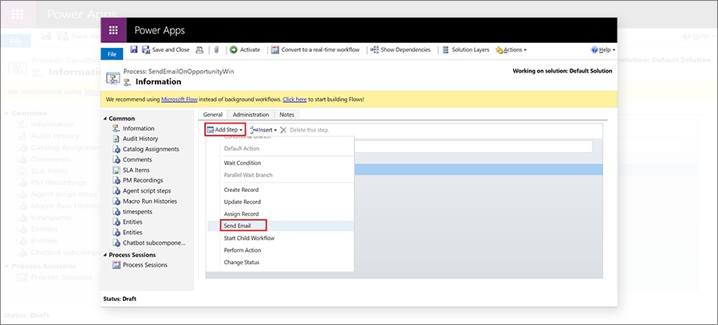Click the print icon in toolbar
Screen dimensions: 718x325
click(199, 50)
